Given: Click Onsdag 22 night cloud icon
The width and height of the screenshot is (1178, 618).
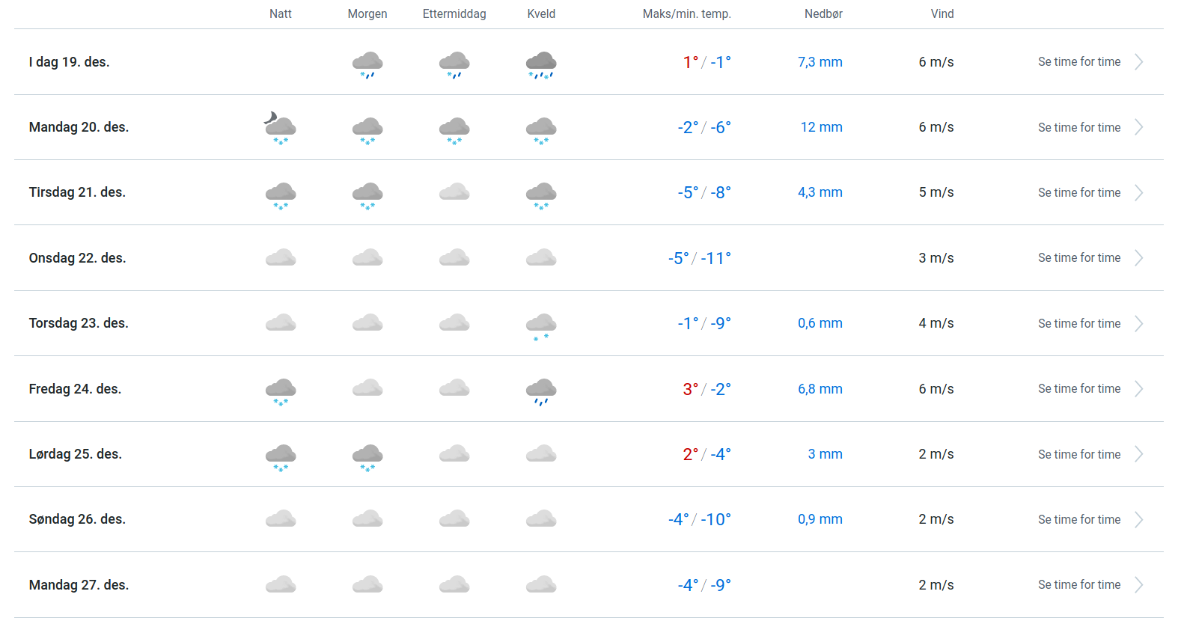Looking at the screenshot, I should click(x=280, y=258).
